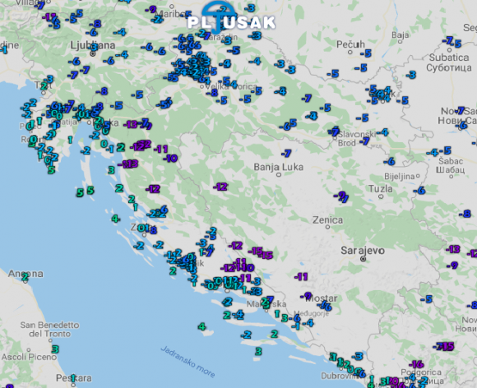Select the -16 marker above Podgorica
This screenshot has height=388, width=477.
[x=416, y=364]
